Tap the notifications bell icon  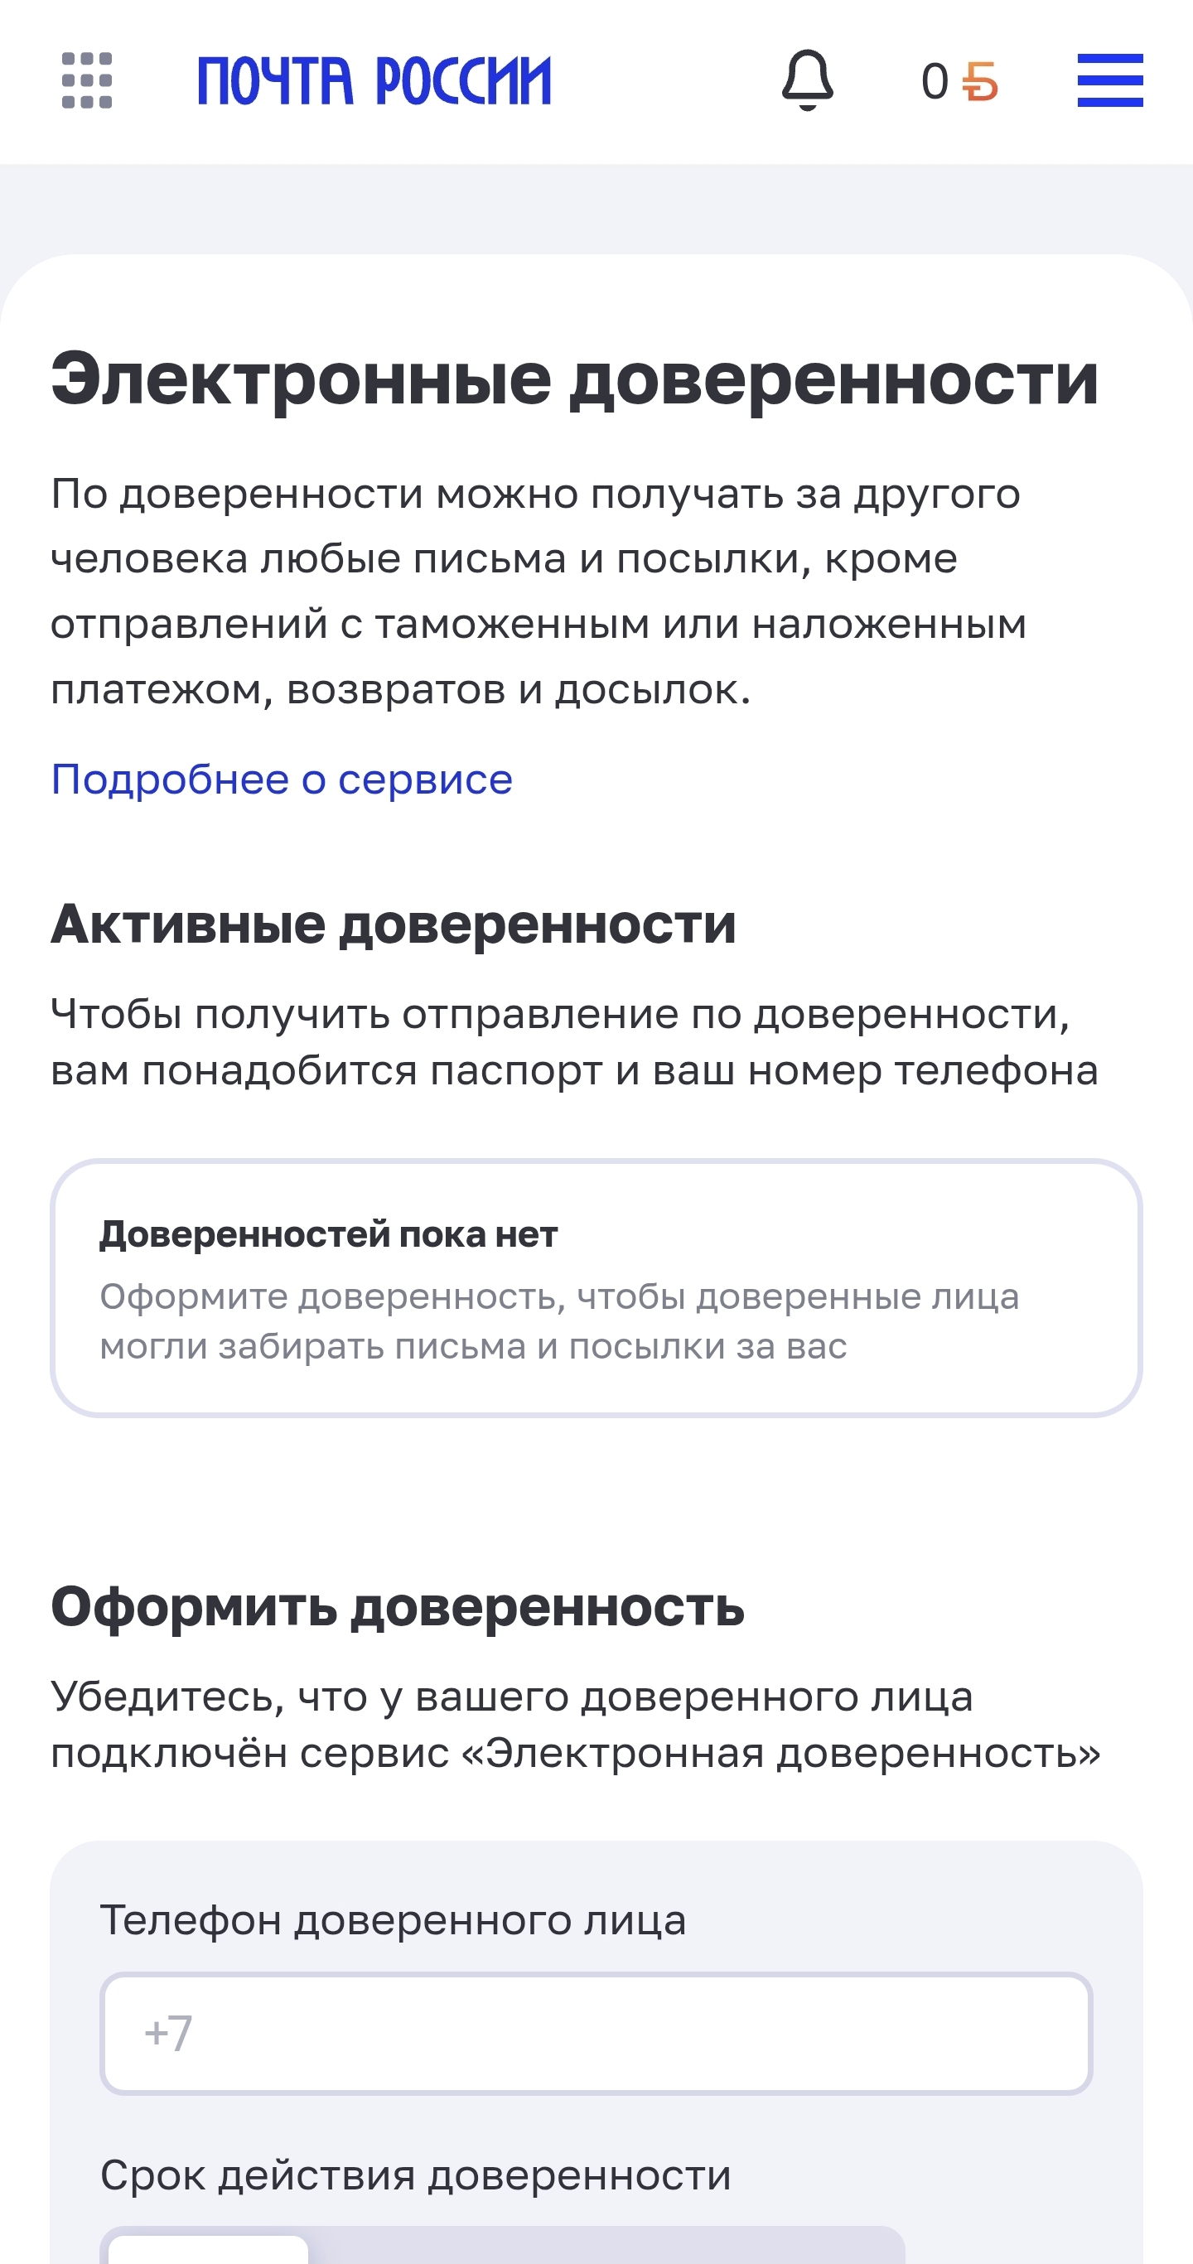click(807, 80)
